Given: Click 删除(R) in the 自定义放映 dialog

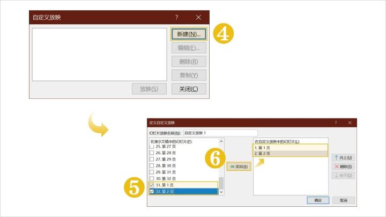Looking at the screenshot, I should point(189,61).
